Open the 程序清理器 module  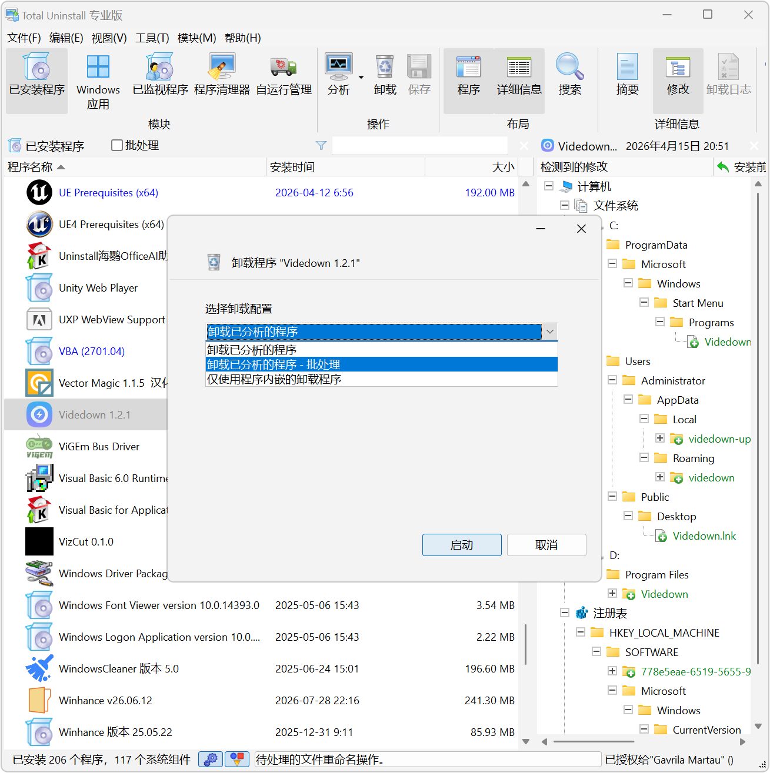tap(222, 81)
